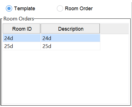Viewport: 132px width, 107px height.
Task: Click the panel edge at the far right
Action: click(131, 54)
